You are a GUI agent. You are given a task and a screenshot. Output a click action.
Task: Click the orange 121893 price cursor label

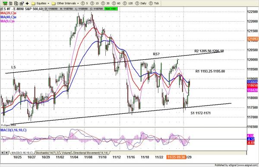(253, 39)
